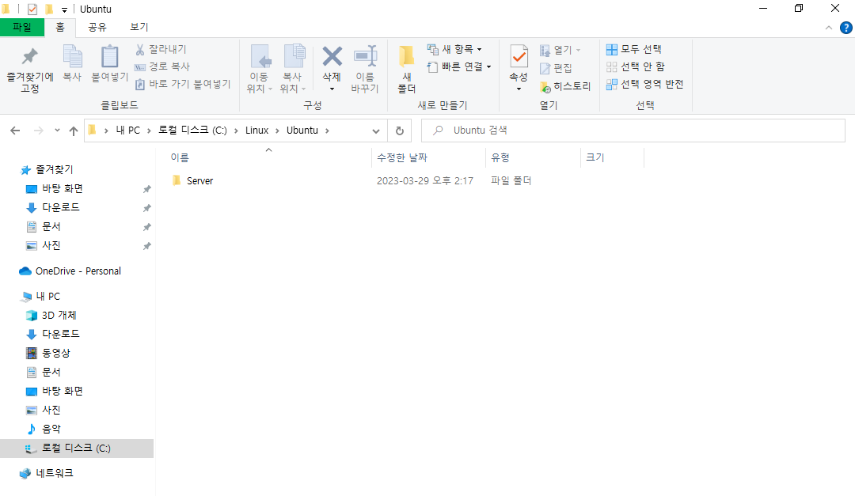Open OneDrive - Personal
Viewport: 855px width, 496px height.
(x=78, y=271)
